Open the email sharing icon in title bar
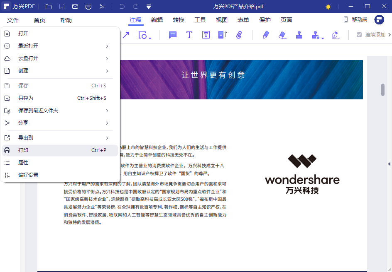The image size is (392, 272). point(75,6)
